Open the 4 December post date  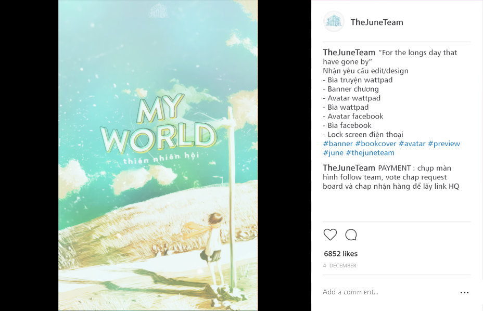(339, 265)
